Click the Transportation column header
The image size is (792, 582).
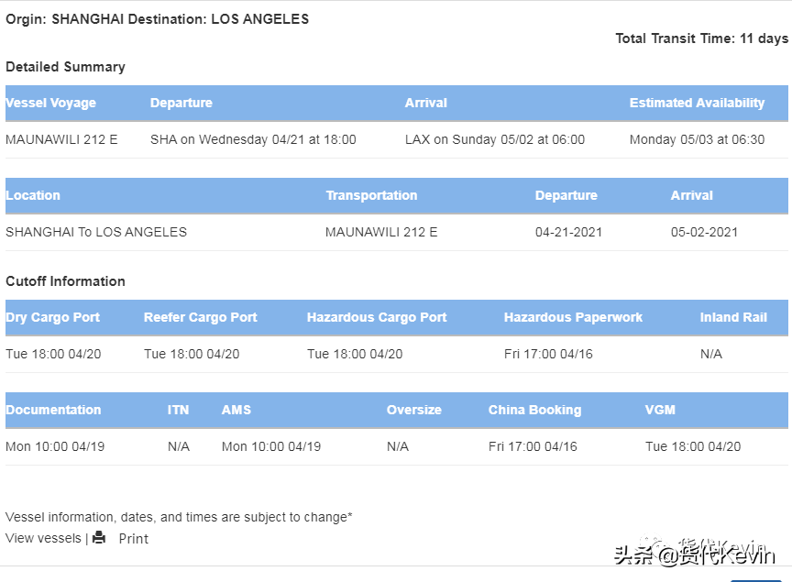click(x=371, y=195)
